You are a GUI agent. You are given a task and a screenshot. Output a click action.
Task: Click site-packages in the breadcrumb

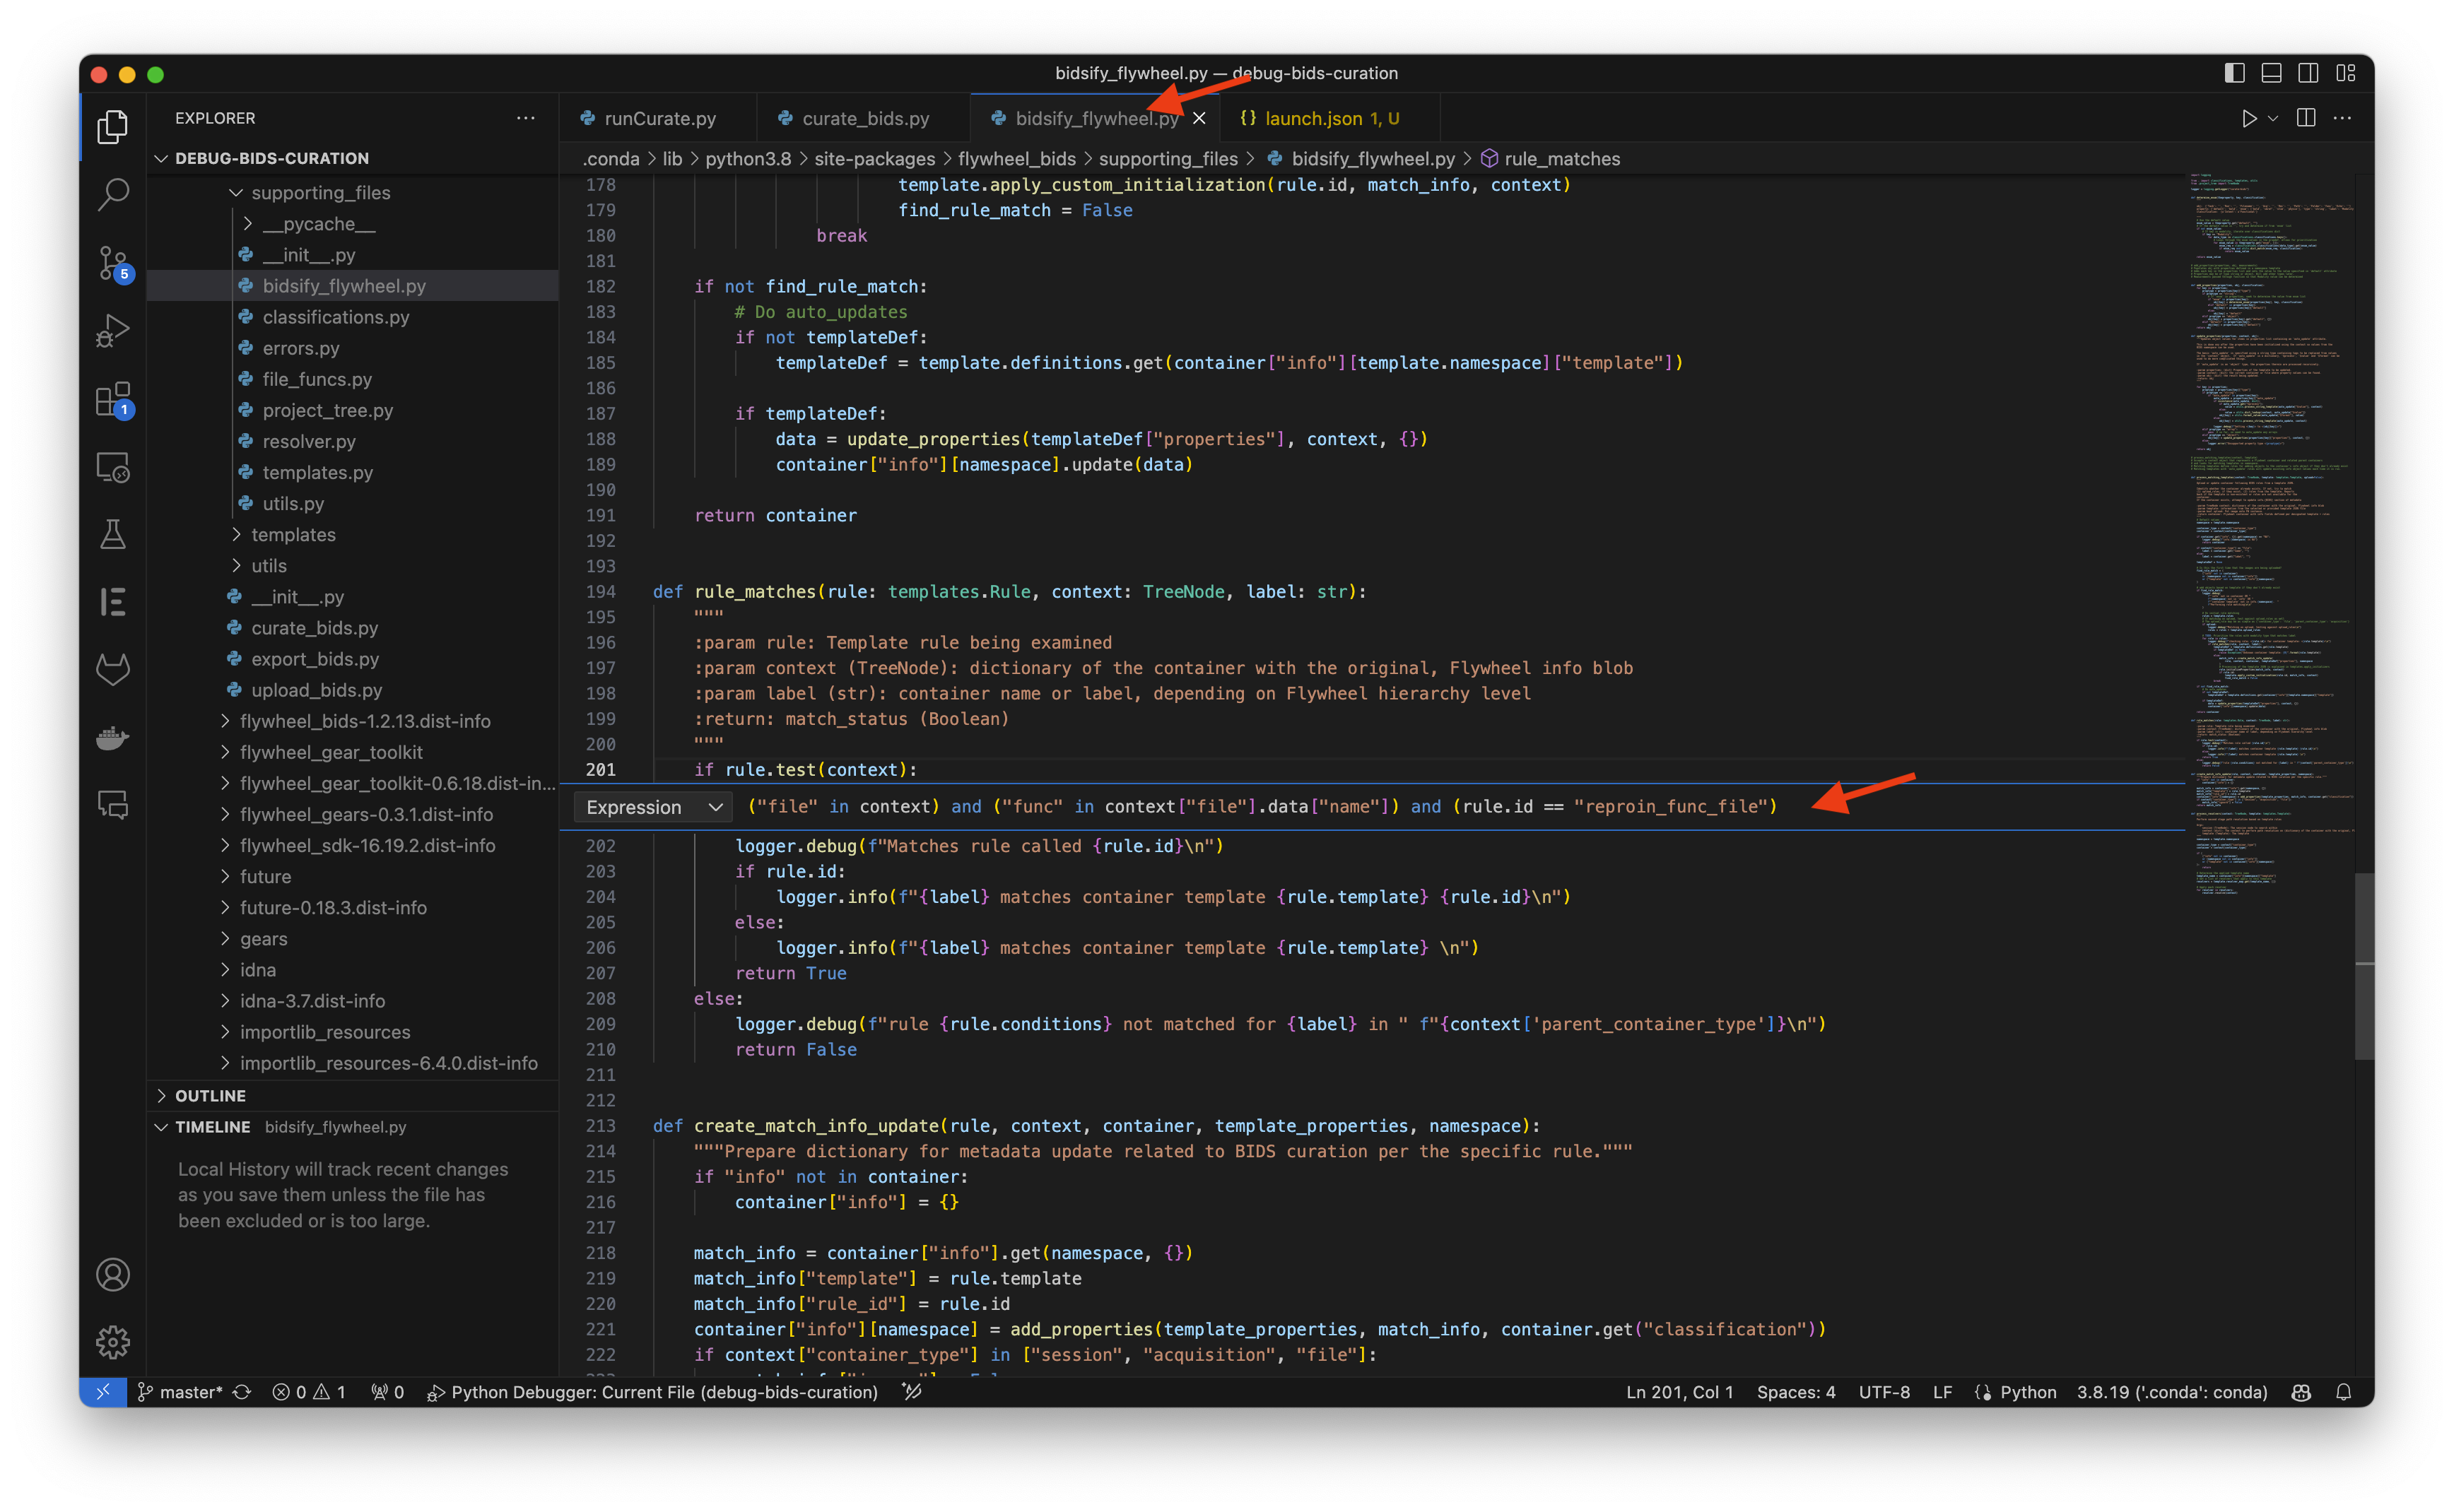tap(874, 159)
